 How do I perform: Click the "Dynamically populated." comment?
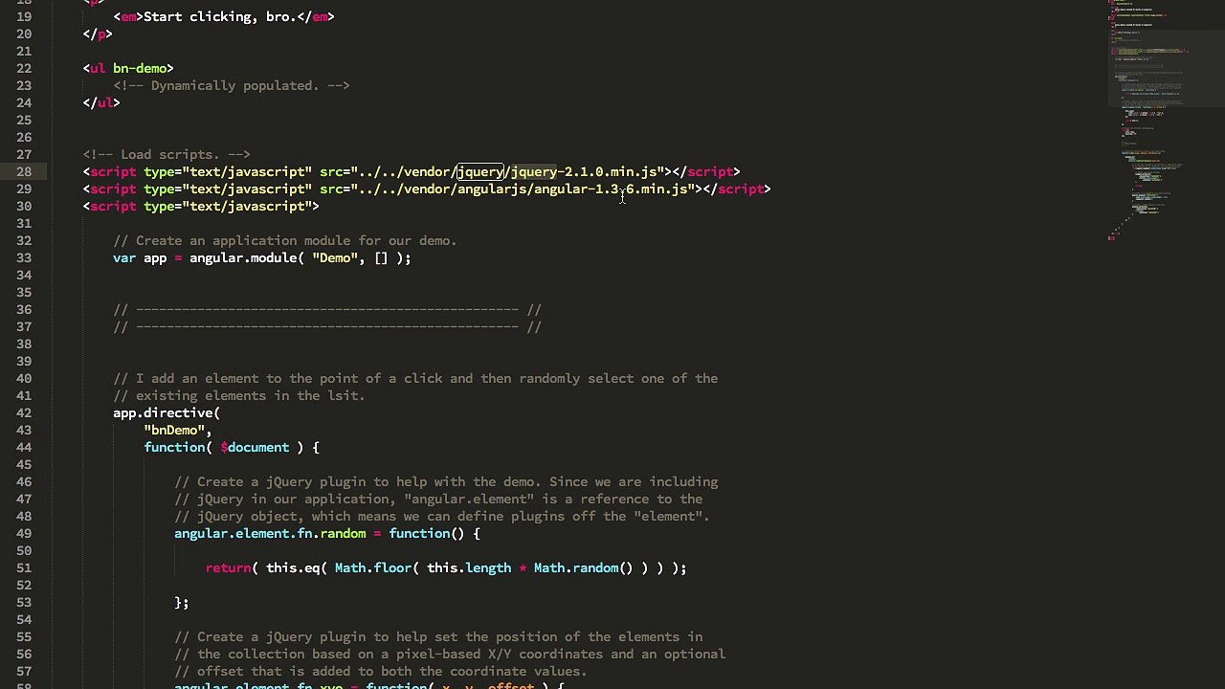232,86
